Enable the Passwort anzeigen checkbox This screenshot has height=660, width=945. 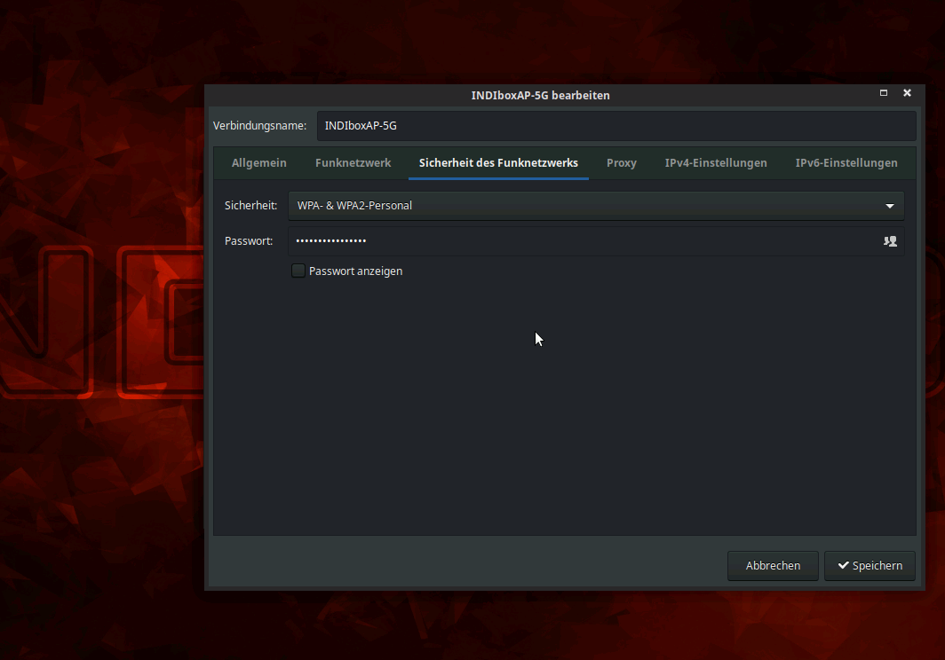[x=298, y=271]
